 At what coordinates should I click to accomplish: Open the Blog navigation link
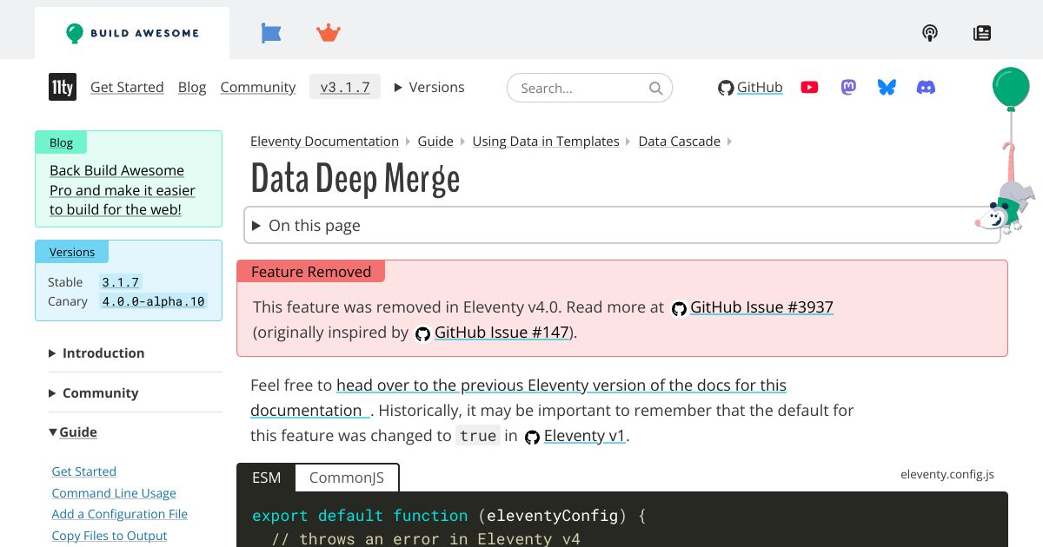click(x=192, y=87)
